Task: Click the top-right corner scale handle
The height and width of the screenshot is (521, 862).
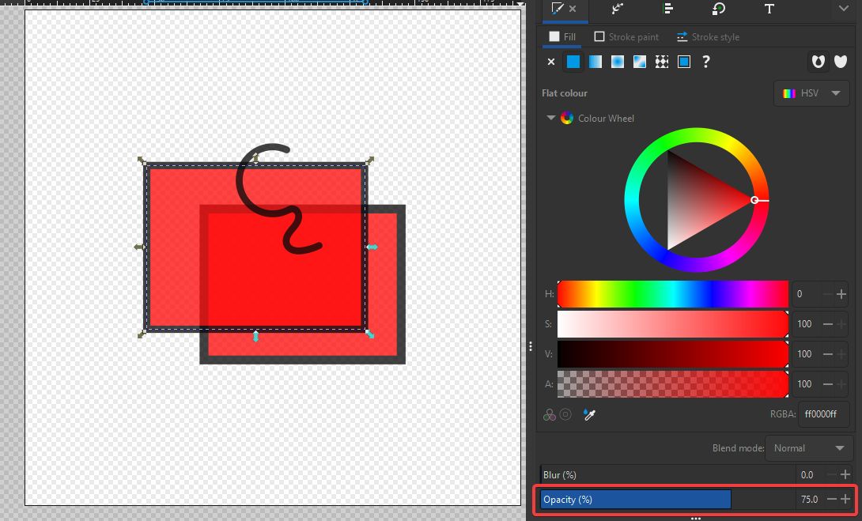Action: click(x=369, y=160)
